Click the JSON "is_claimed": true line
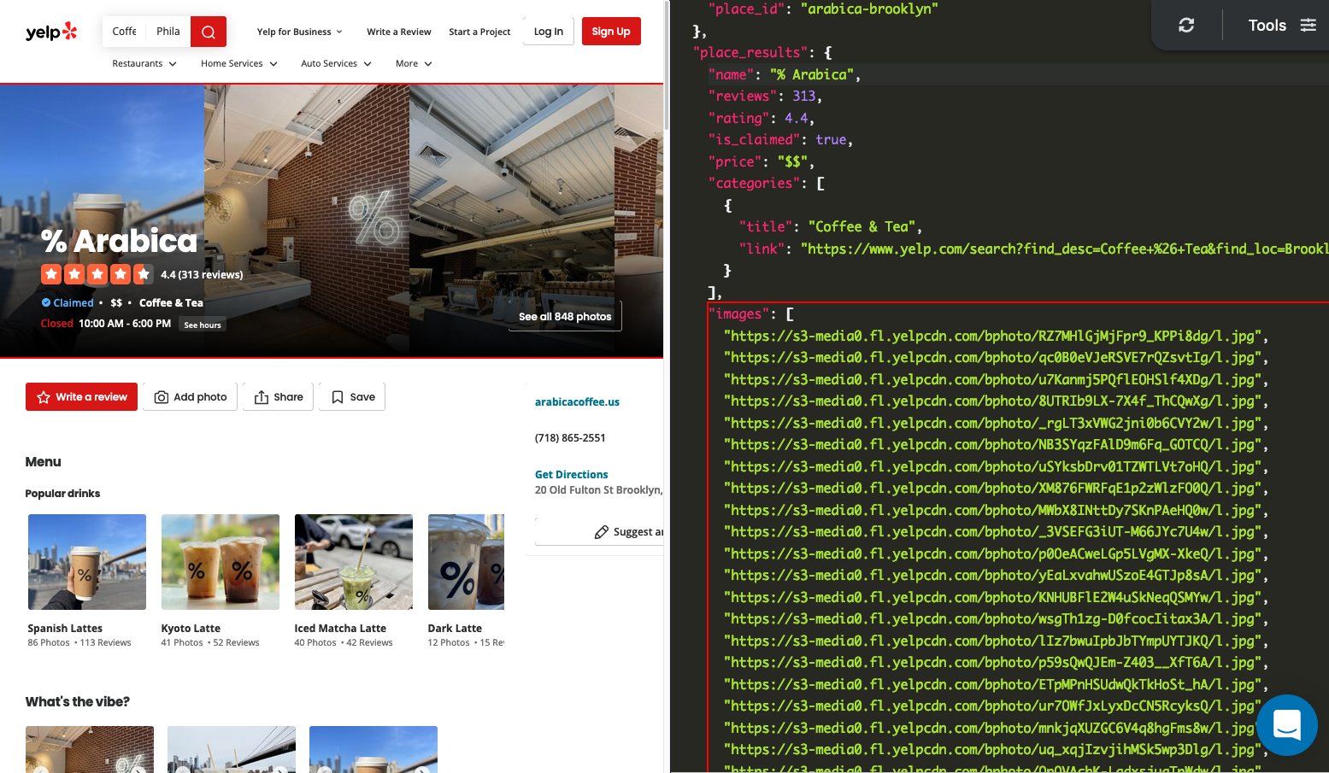The height and width of the screenshot is (773, 1329). (780, 139)
